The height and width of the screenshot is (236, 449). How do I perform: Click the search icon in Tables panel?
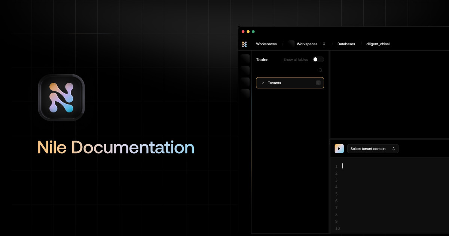(x=320, y=70)
